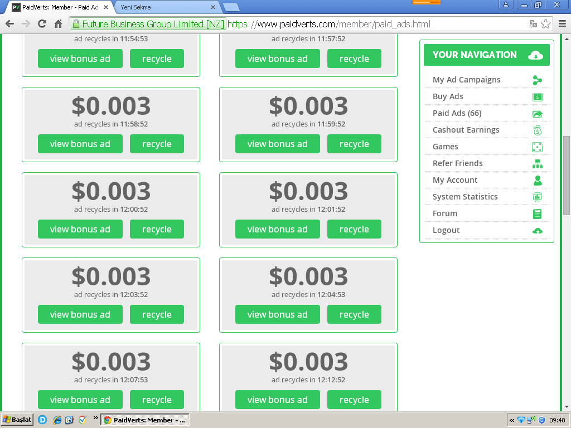Open the Başlat start menu

tap(17, 420)
